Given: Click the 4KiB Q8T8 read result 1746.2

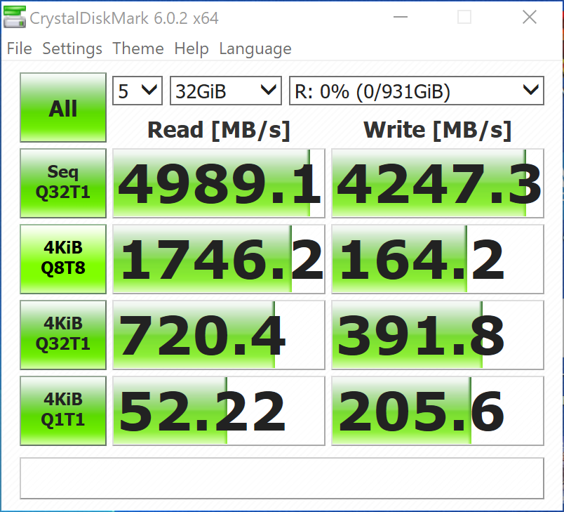Looking at the screenshot, I should (x=219, y=259).
